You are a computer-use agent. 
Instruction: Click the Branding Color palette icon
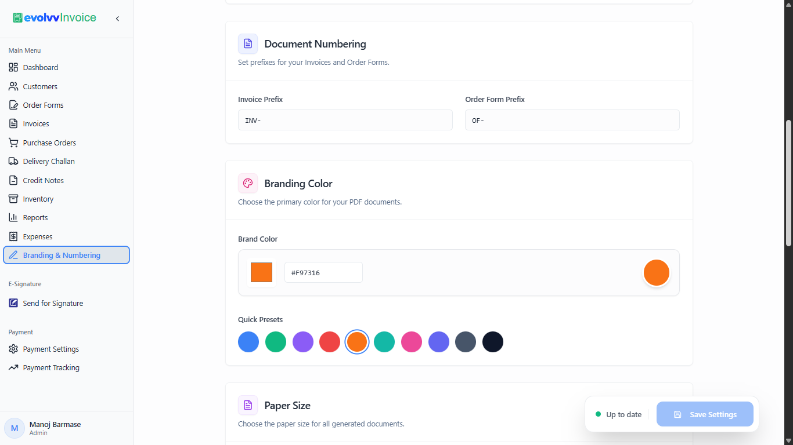248,183
